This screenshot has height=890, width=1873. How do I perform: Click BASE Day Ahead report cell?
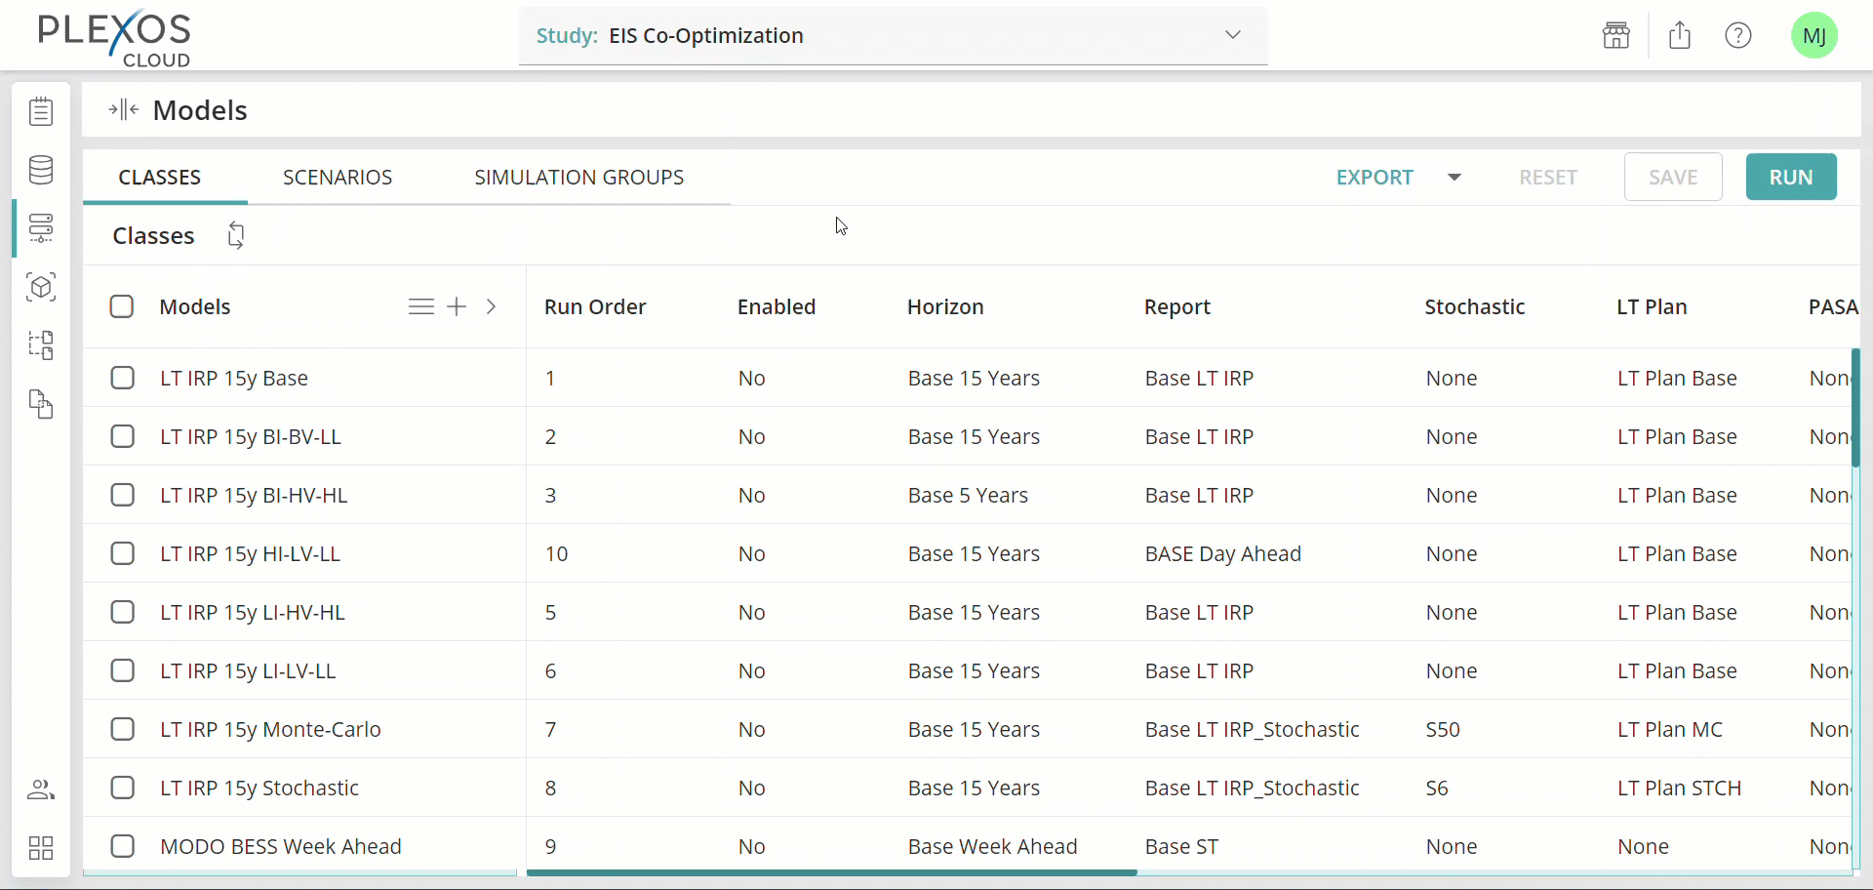pos(1222,554)
